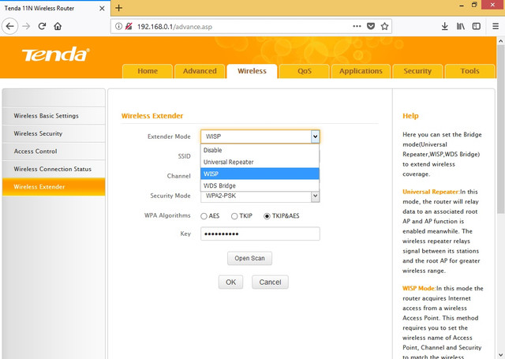Screen dimensions: 505x359
Task: Click the OK button
Action: pos(230,282)
